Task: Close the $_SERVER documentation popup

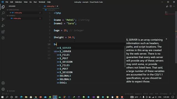Action: coord(166,39)
